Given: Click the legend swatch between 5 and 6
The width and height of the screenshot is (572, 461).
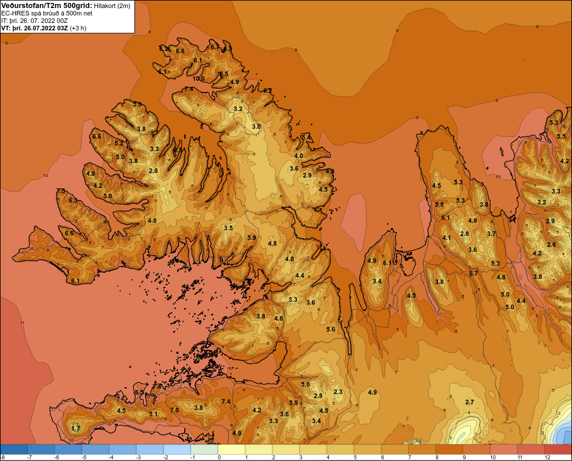Looking at the screenshot, I should (x=368, y=450).
